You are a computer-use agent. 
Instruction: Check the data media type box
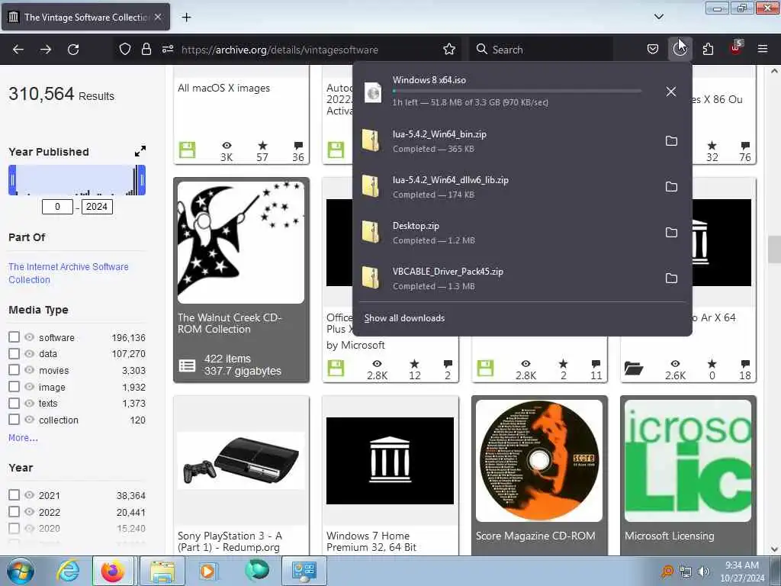click(x=14, y=354)
